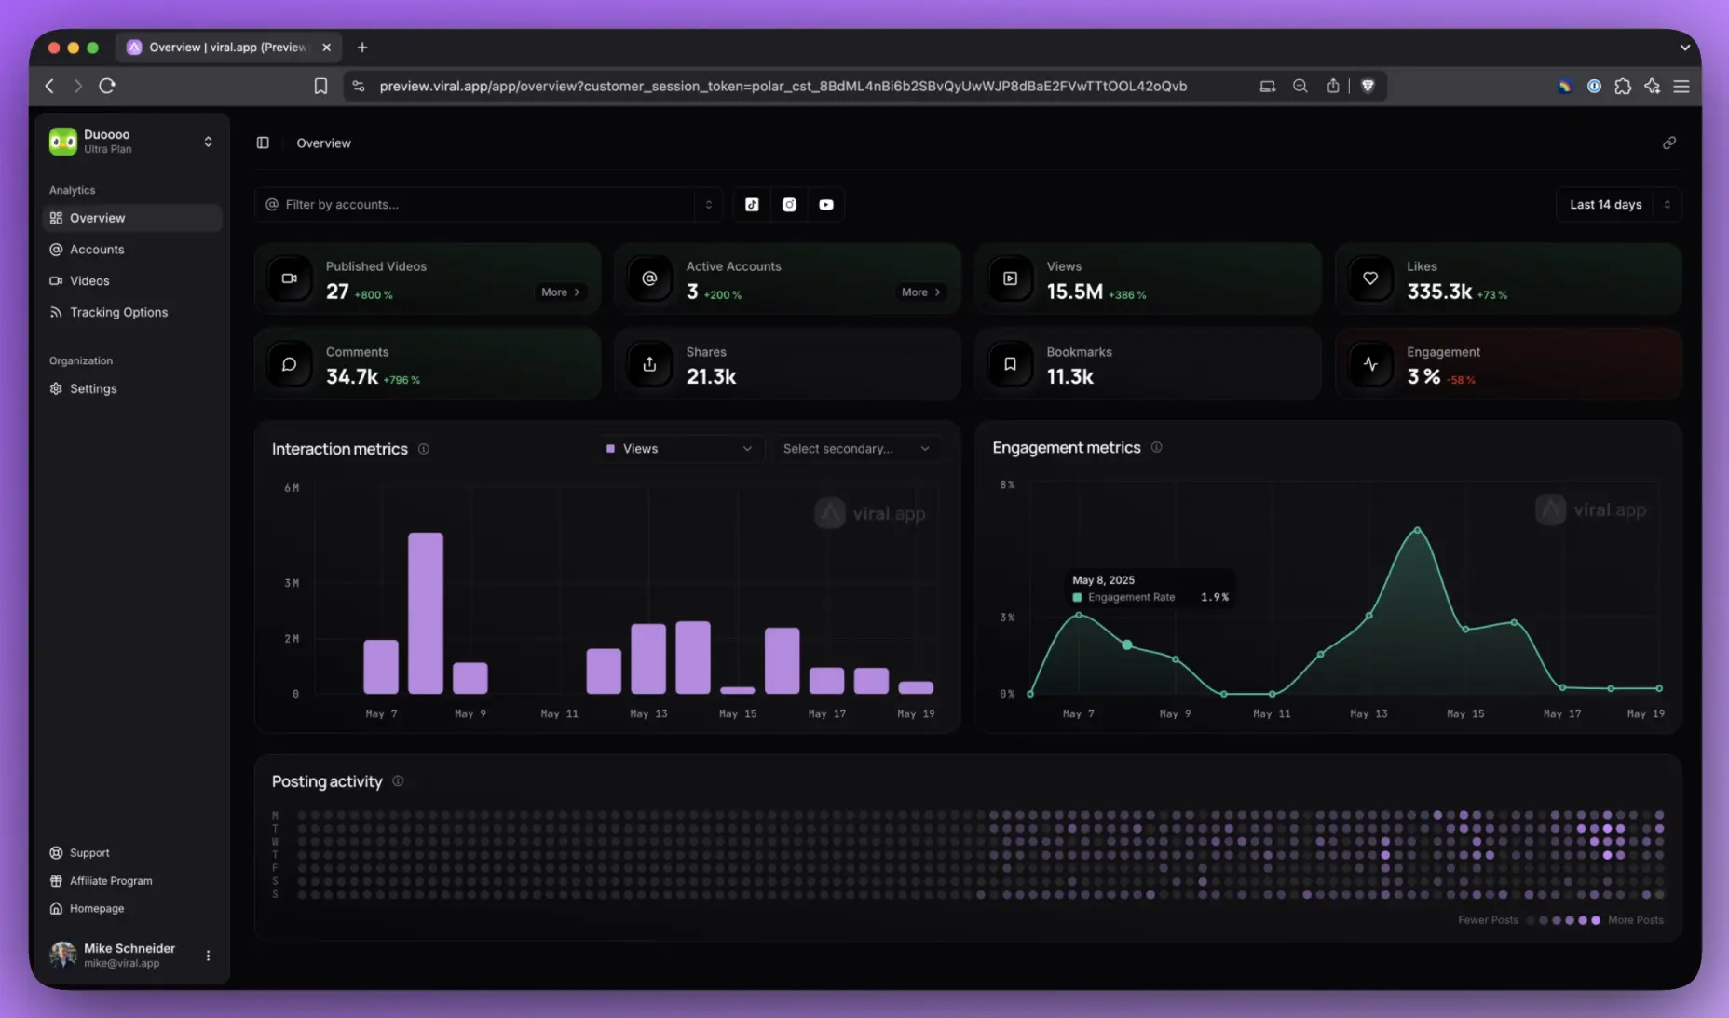Screen dimensions: 1729x1018
Task: Click the Posting activity info icon
Action: click(x=398, y=781)
